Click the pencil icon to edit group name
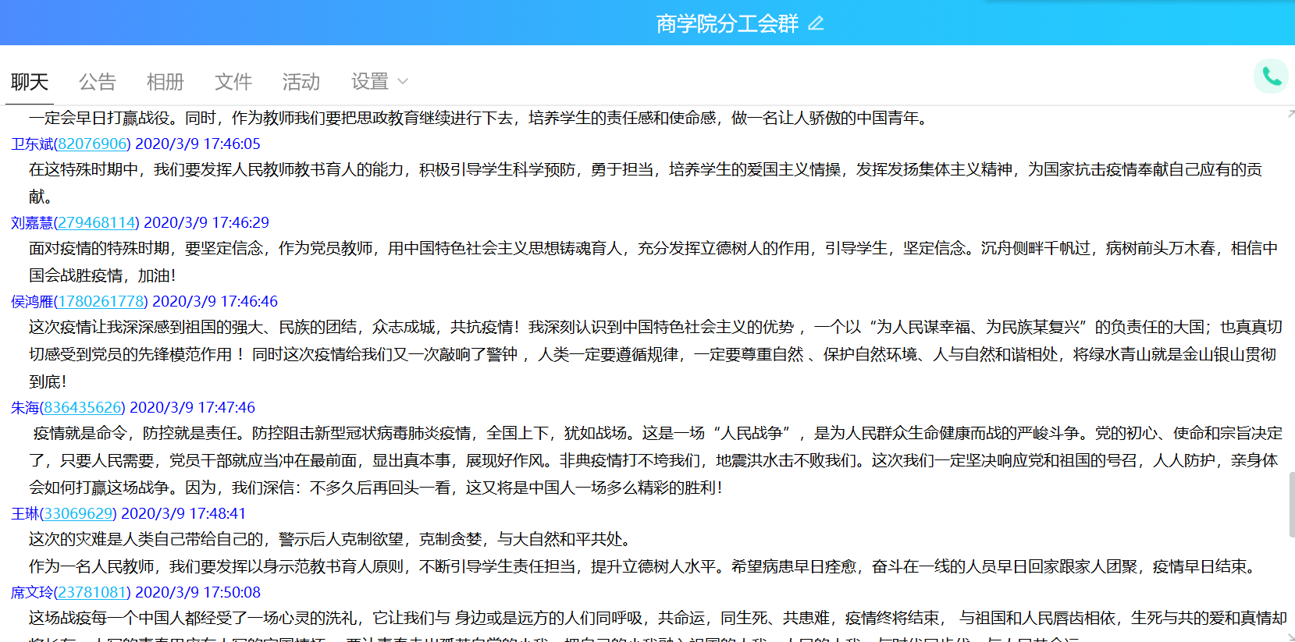Image resolution: width=1295 pixels, height=642 pixels. pyautogui.click(x=816, y=23)
